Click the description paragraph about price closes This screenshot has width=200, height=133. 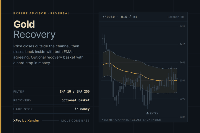(x=48, y=55)
